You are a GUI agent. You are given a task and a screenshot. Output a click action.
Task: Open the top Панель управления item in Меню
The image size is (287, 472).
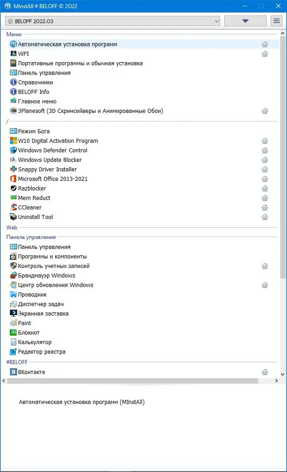tap(44, 73)
